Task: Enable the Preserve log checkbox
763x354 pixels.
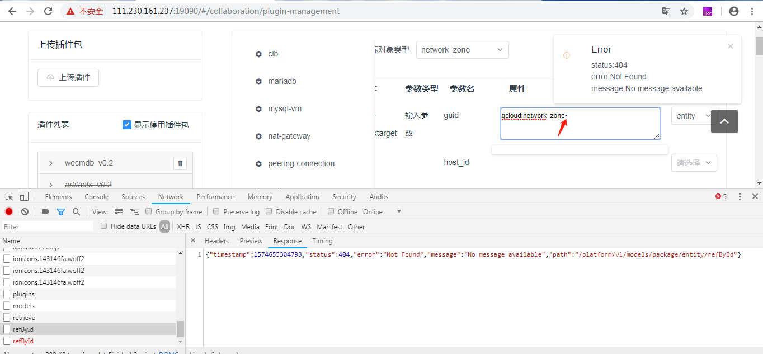Action: (x=216, y=211)
